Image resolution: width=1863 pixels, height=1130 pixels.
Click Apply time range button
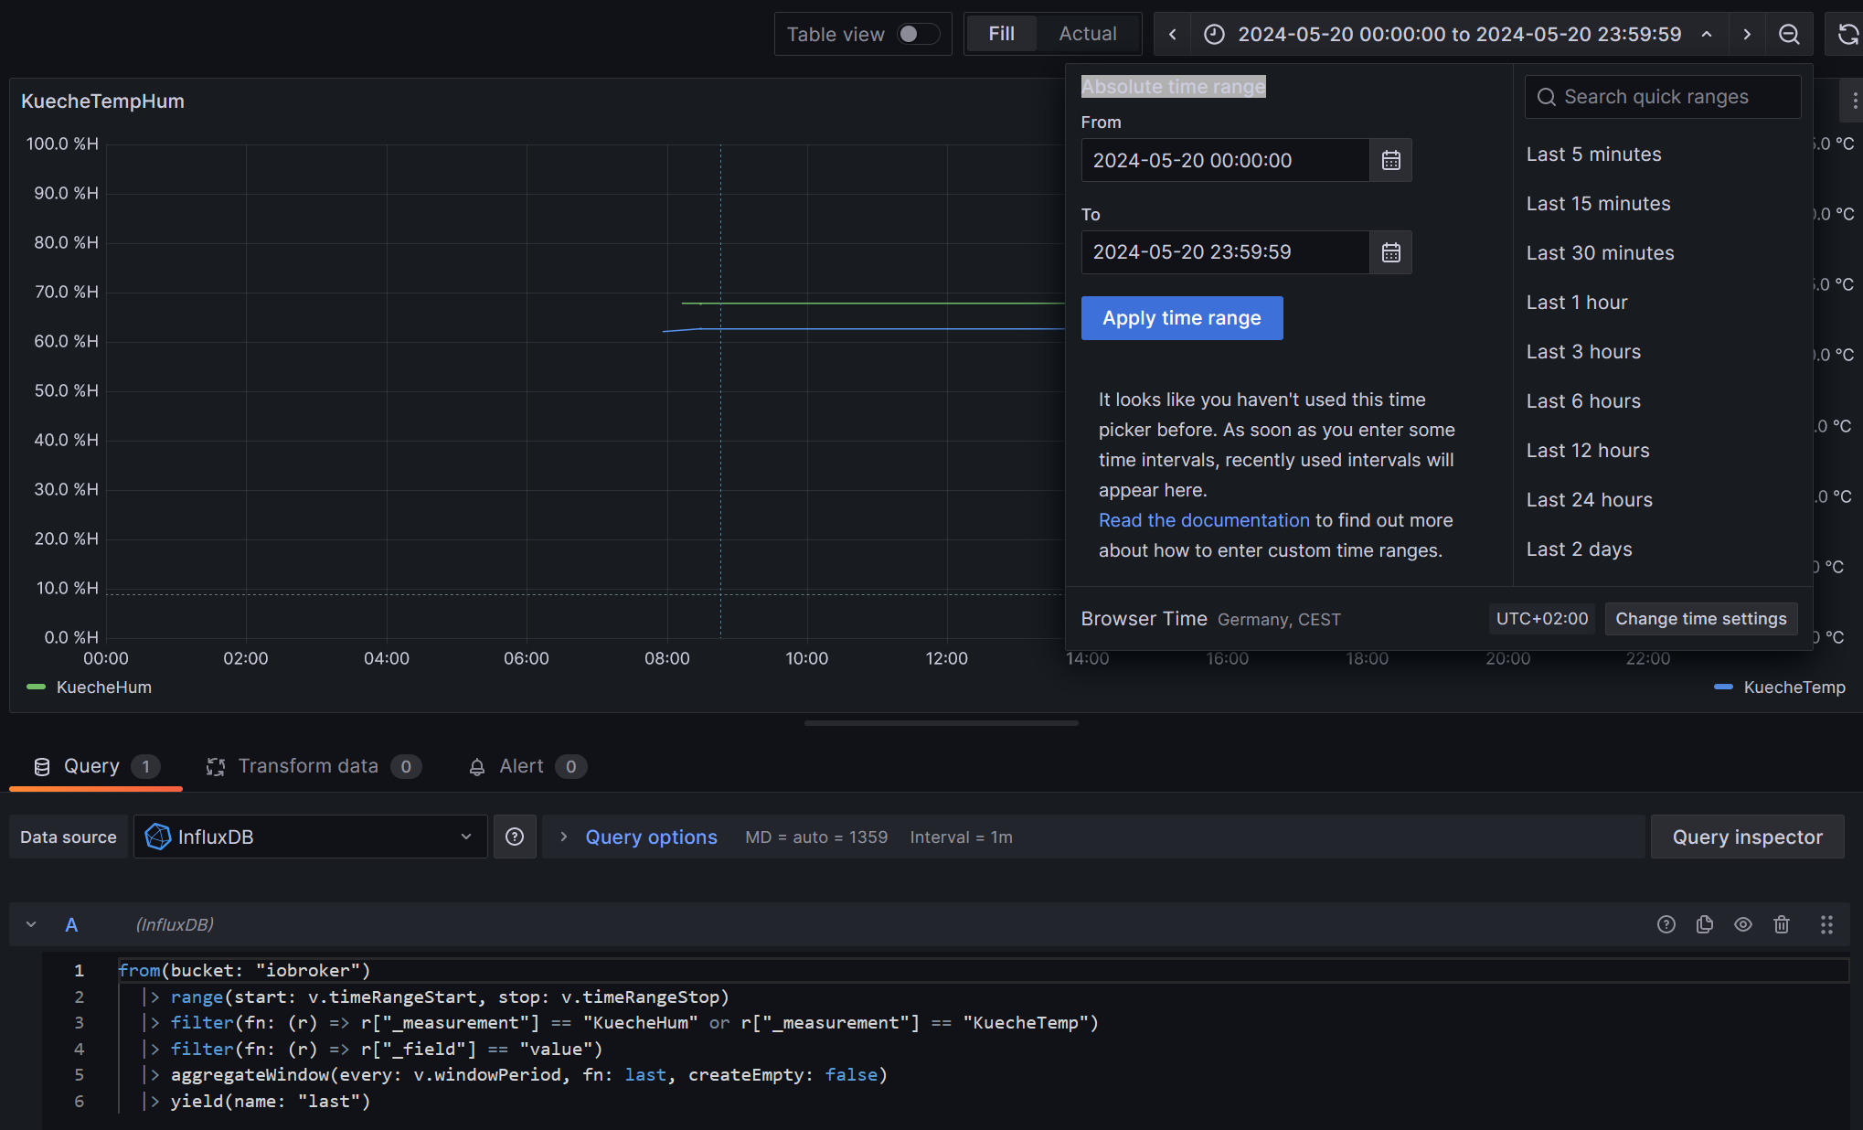(1181, 318)
